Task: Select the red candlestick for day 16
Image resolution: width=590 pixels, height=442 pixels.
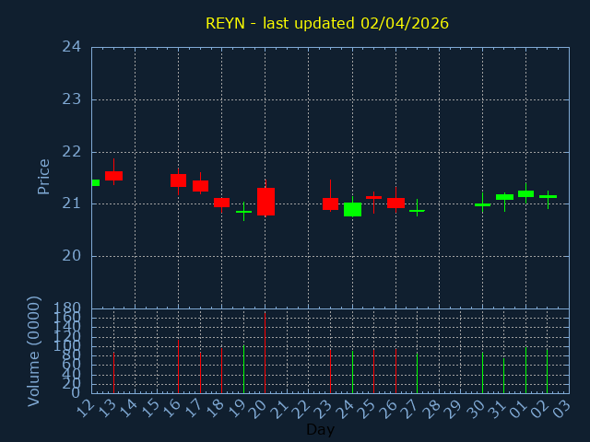Action: point(178,180)
